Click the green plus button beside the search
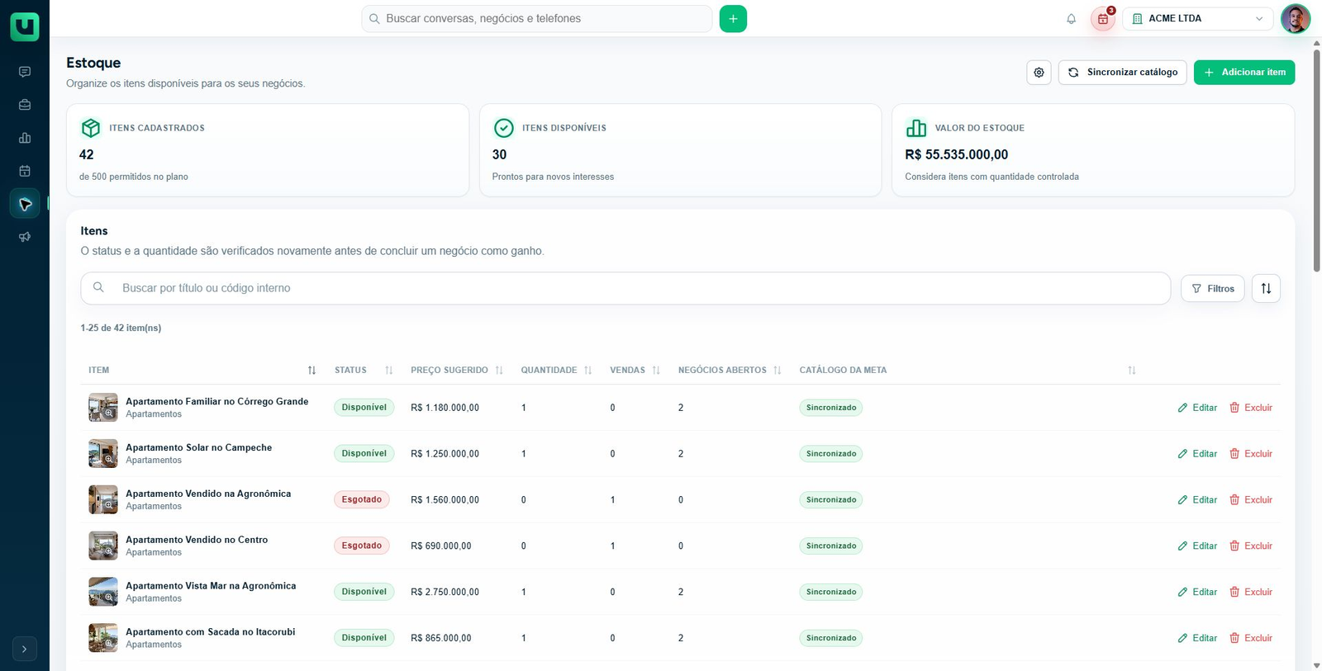 [733, 19]
